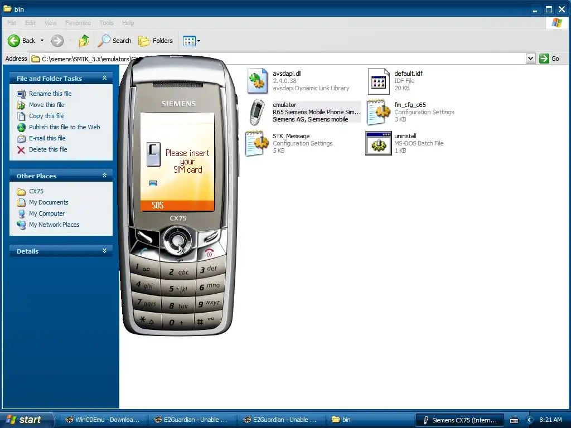The height and width of the screenshot is (428, 571).
Task: Click the red end-call key on phone
Action: [210, 252]
